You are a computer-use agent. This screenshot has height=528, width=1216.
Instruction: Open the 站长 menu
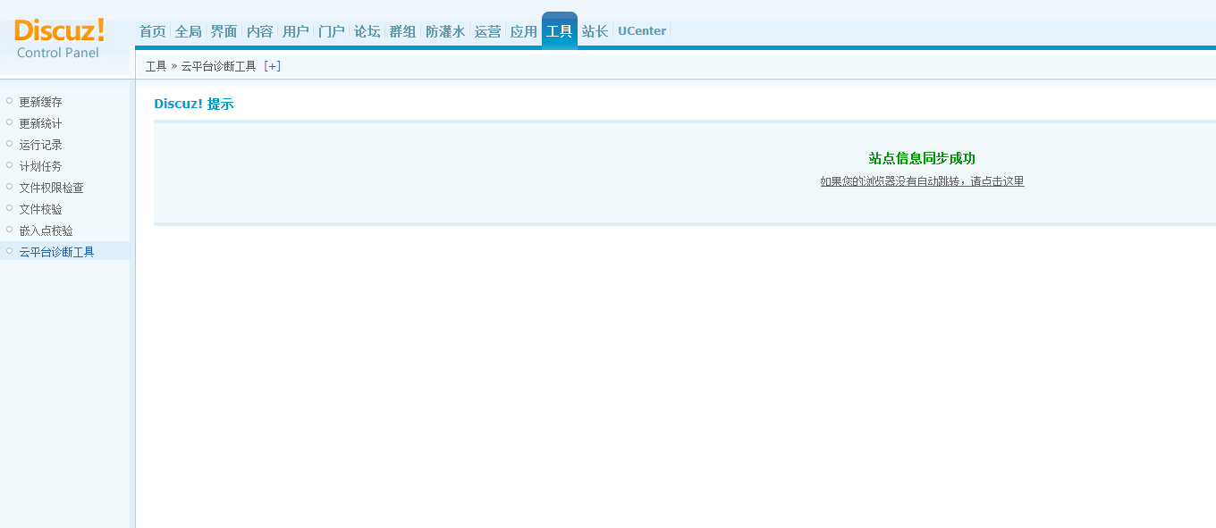pos(595,31)
